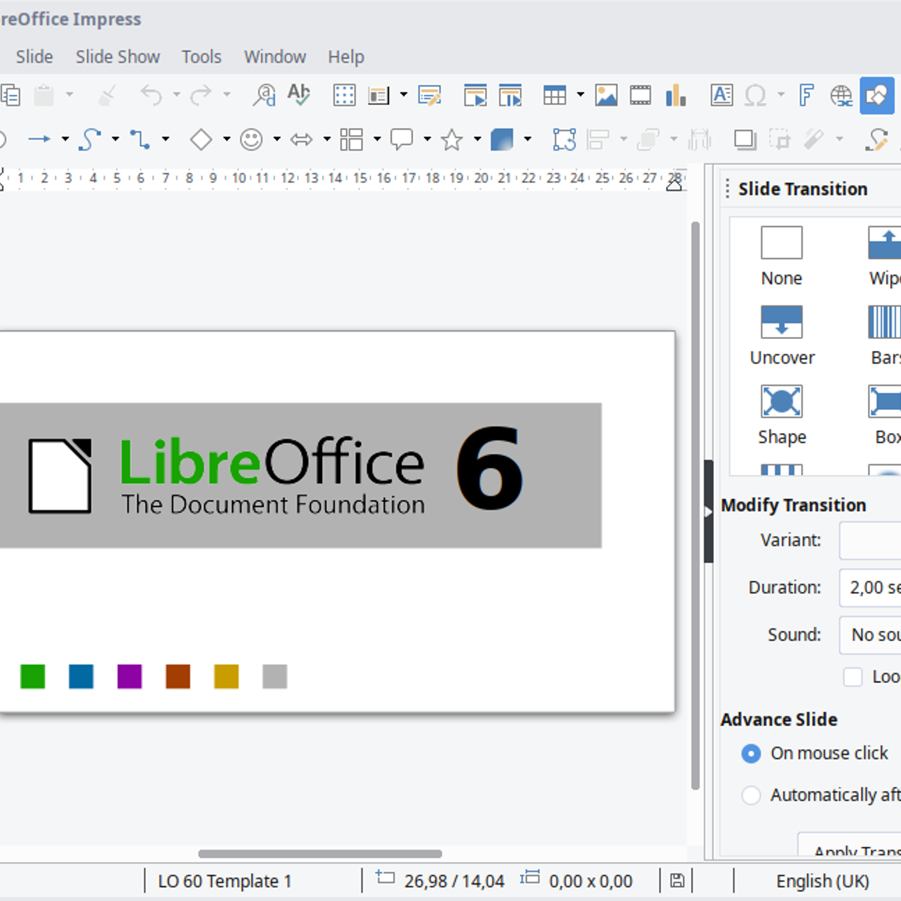This screenshot has height=901, width=901.
Task: Toggle the draw functions button
Action: (877, 95)
